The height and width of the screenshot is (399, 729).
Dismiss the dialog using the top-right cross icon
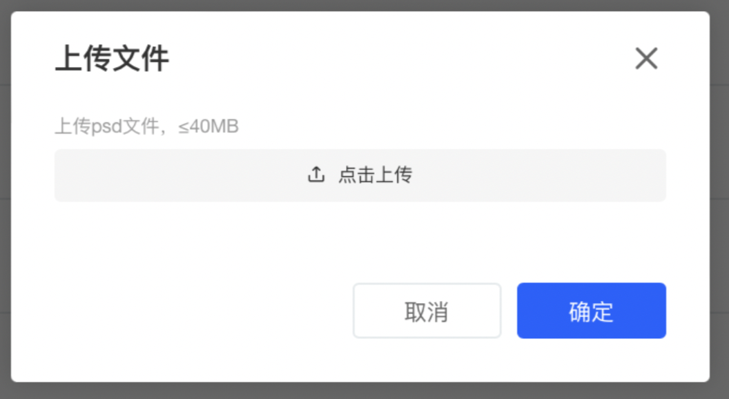tap(646, 59)
